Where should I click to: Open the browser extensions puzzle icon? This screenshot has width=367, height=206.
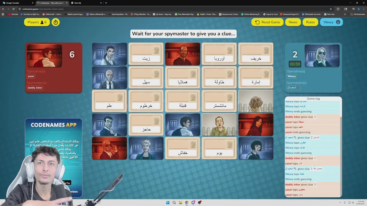click(338, 9)
